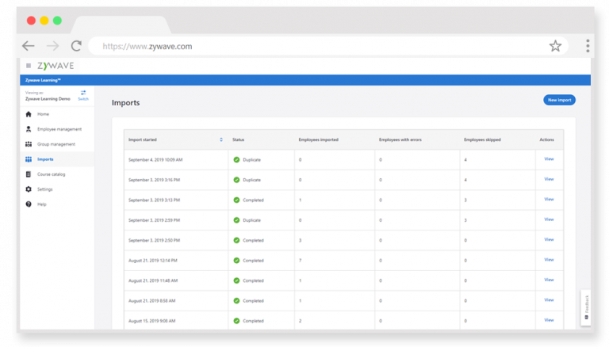Click the Switch account arrows icon
This screenshot has width=609, height=347.
[x=83, y=93]
